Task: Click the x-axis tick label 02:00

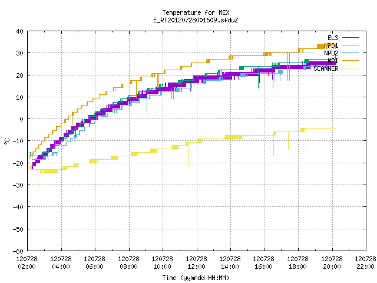Action: click(27, 266)
